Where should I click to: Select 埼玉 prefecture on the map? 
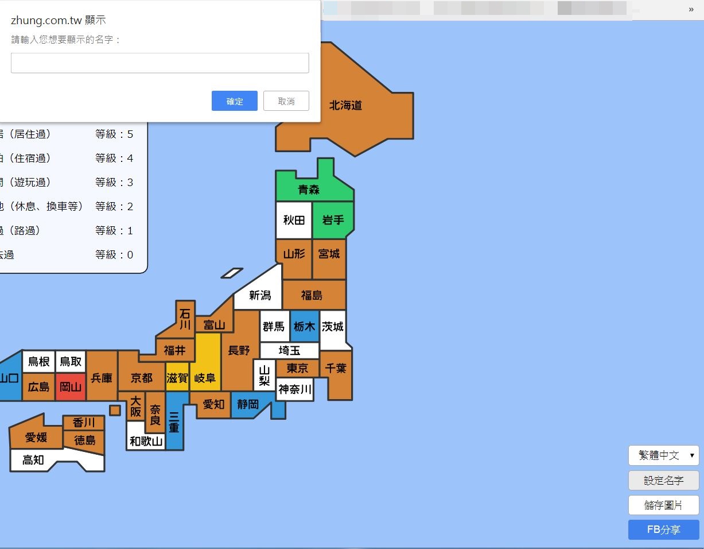point(289,350)
